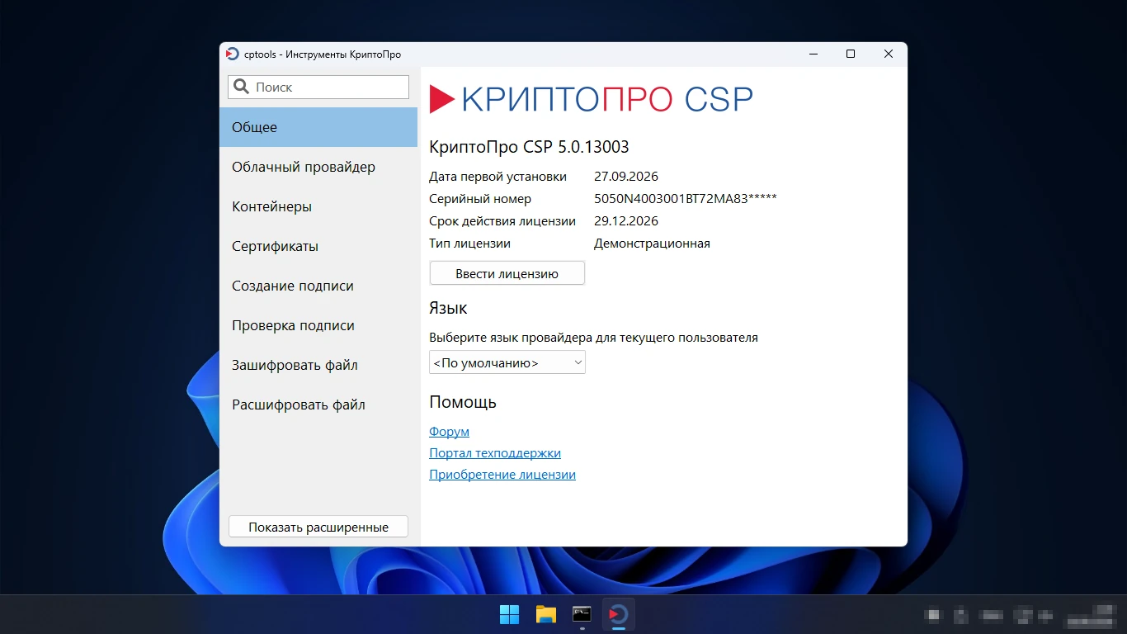Open File Explorer from the taskbar
Image resolution: width=1127 pixels, height=634 pixels.
[x=545, y=614]
